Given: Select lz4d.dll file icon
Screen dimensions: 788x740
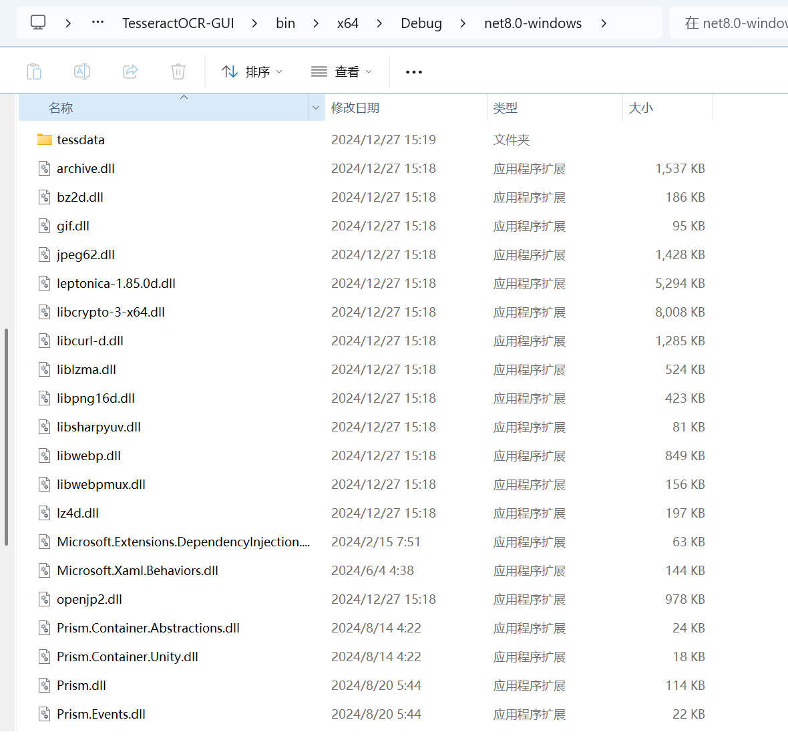Looking at the screenshot, I should point(45,513).
